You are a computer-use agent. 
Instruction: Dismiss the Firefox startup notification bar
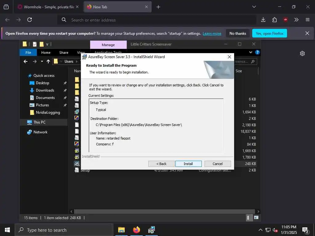(307, 33)
